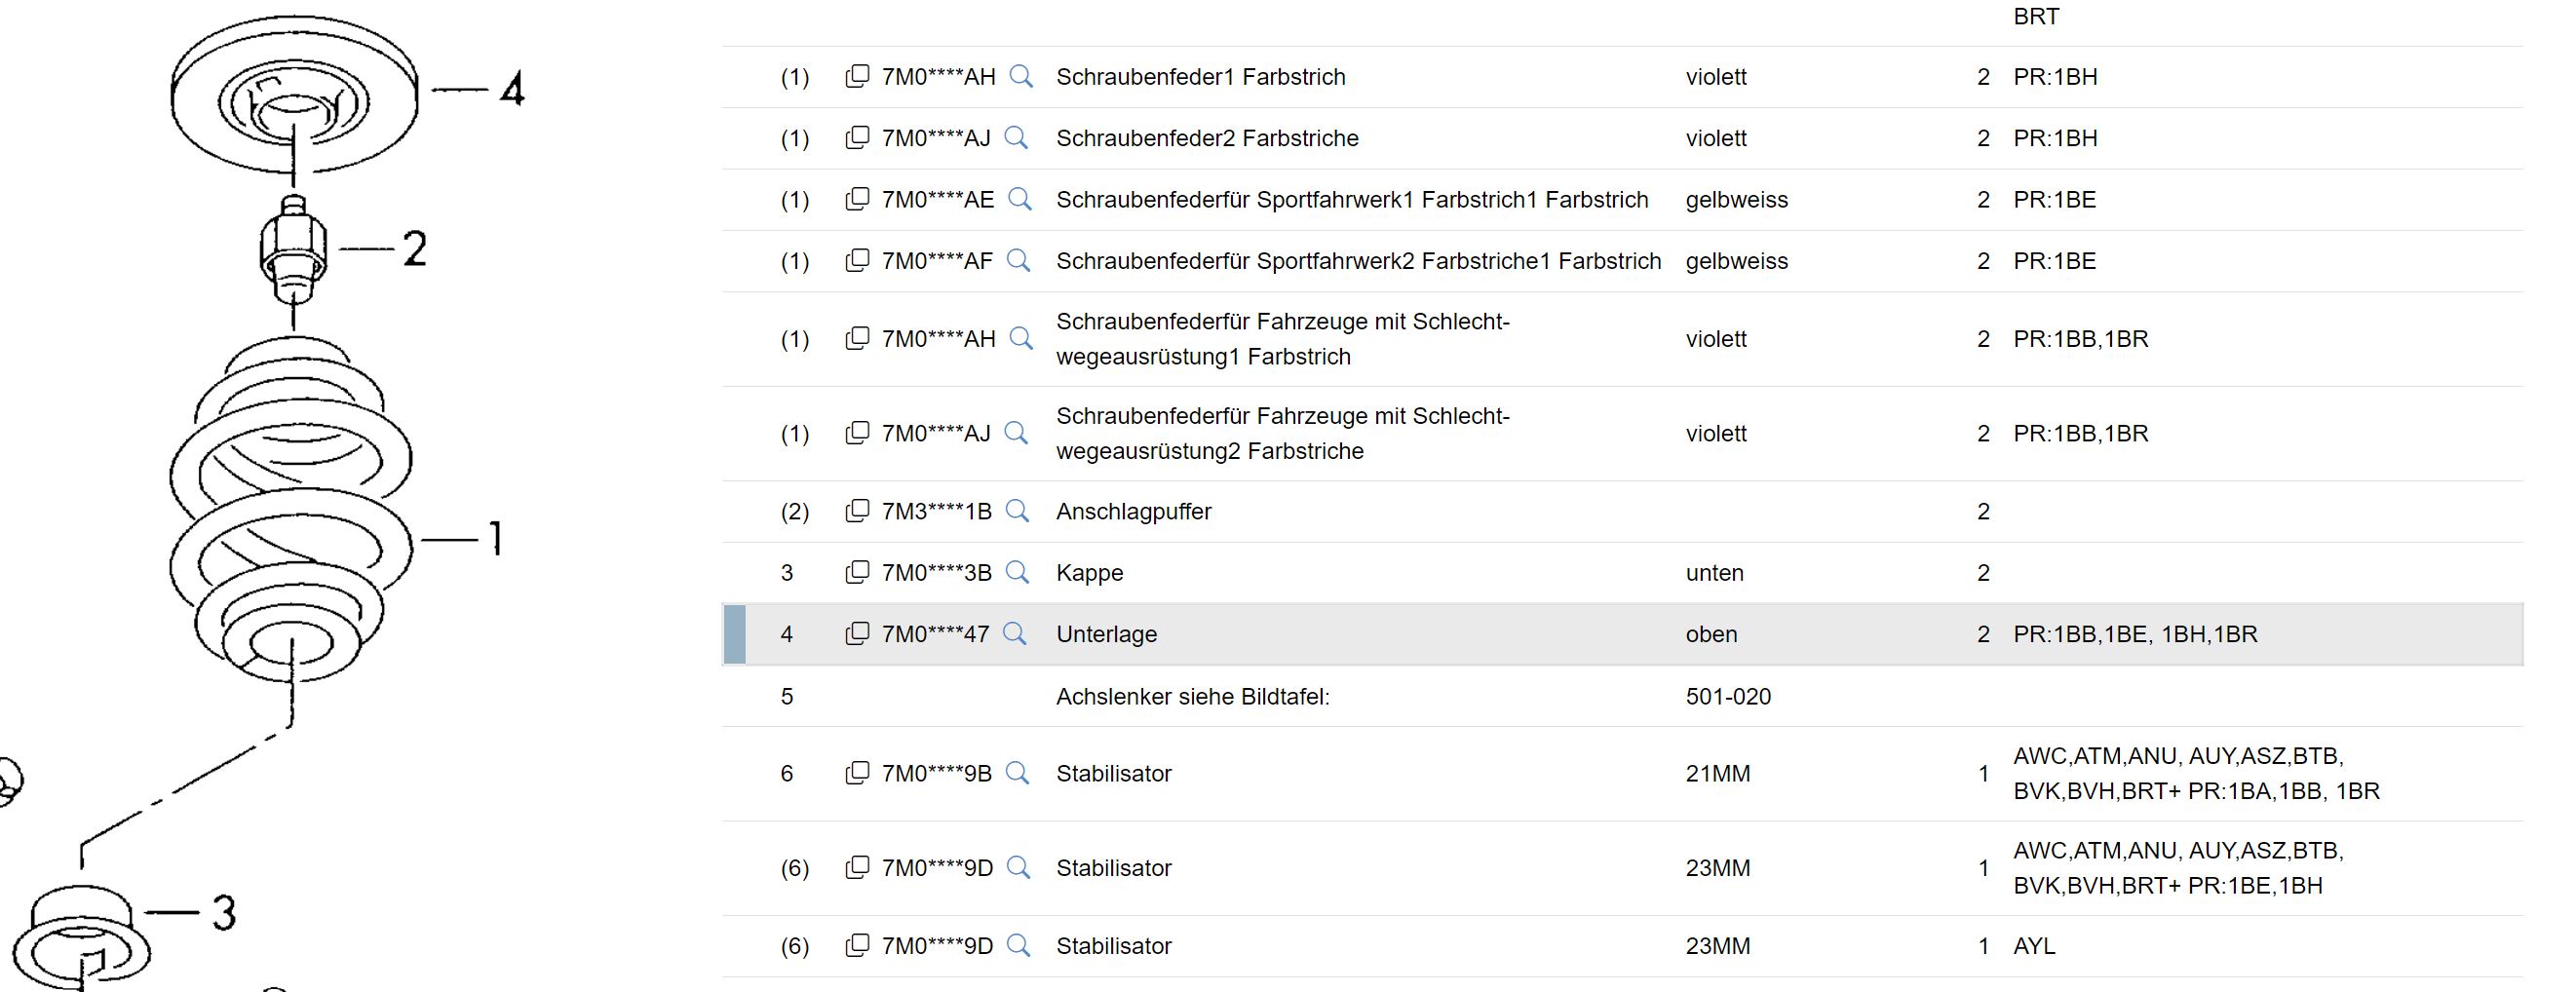Select 'Achslenker siehe Bildtafel:' text
The image size is (2576, 992).
click(1192, 697)
